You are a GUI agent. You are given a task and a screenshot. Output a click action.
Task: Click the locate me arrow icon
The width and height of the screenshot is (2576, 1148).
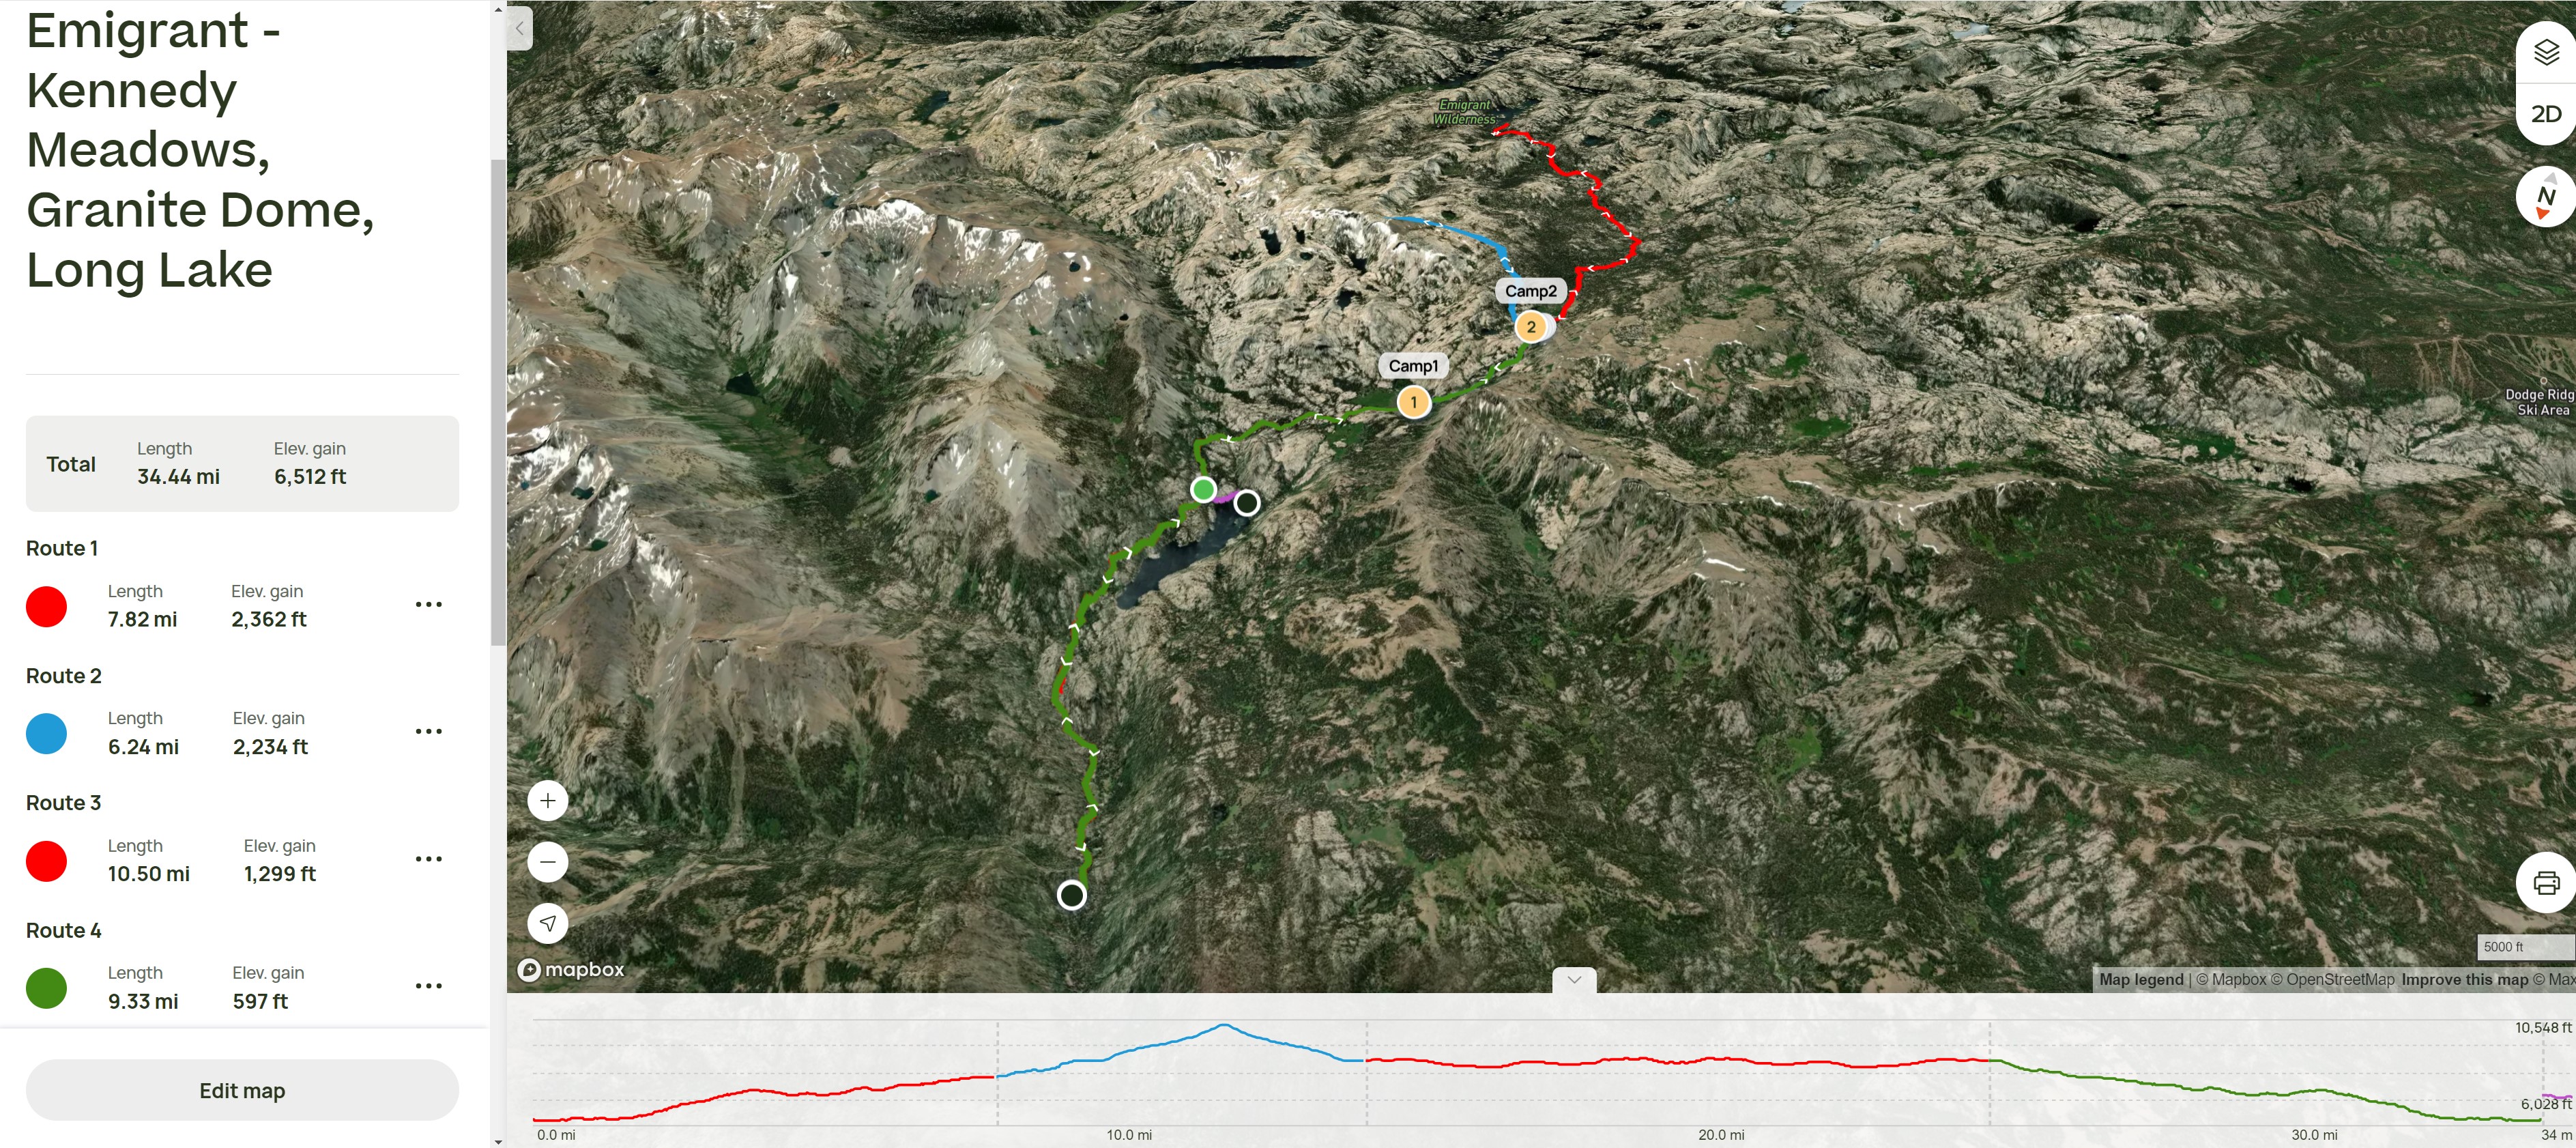pos(548,923)
